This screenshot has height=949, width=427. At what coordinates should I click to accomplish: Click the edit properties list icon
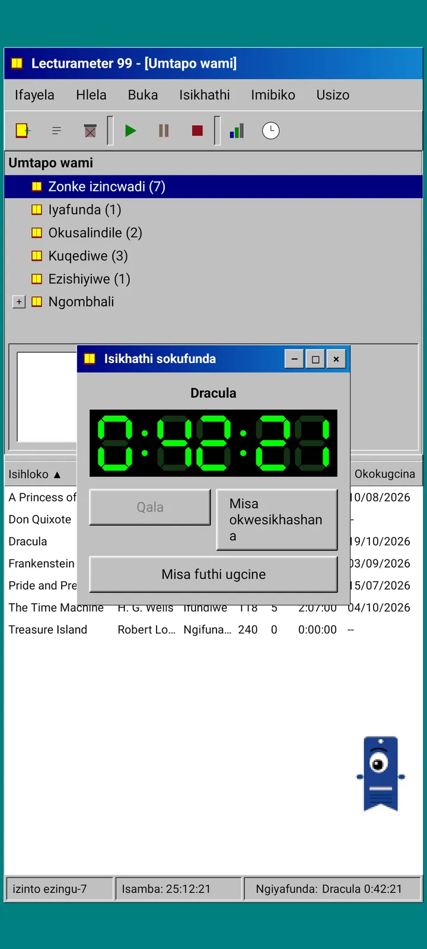click(56, 130)
